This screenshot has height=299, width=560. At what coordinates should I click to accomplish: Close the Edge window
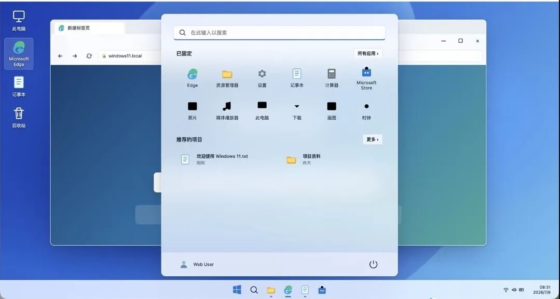click(477, 41)
